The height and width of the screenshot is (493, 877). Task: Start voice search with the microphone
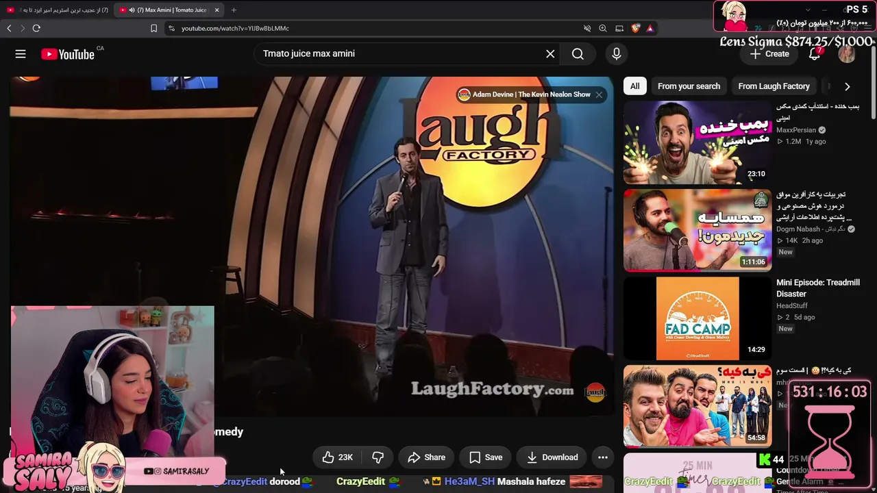(617, 53)
